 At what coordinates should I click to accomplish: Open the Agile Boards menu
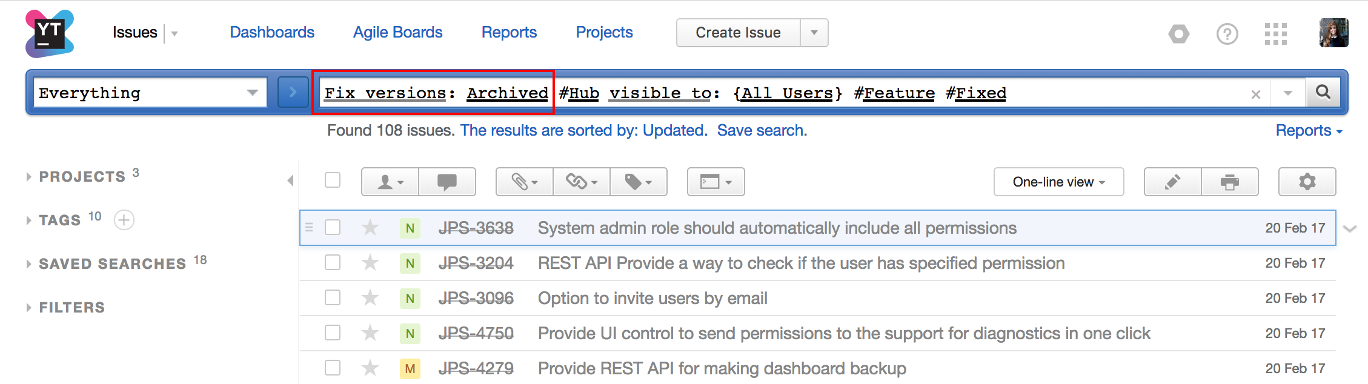(x=397, y=32)
